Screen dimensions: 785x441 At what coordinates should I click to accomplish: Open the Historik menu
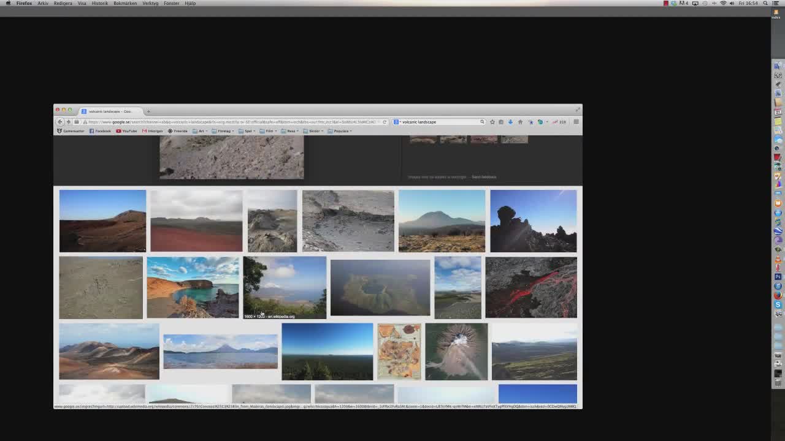point(99,3)
